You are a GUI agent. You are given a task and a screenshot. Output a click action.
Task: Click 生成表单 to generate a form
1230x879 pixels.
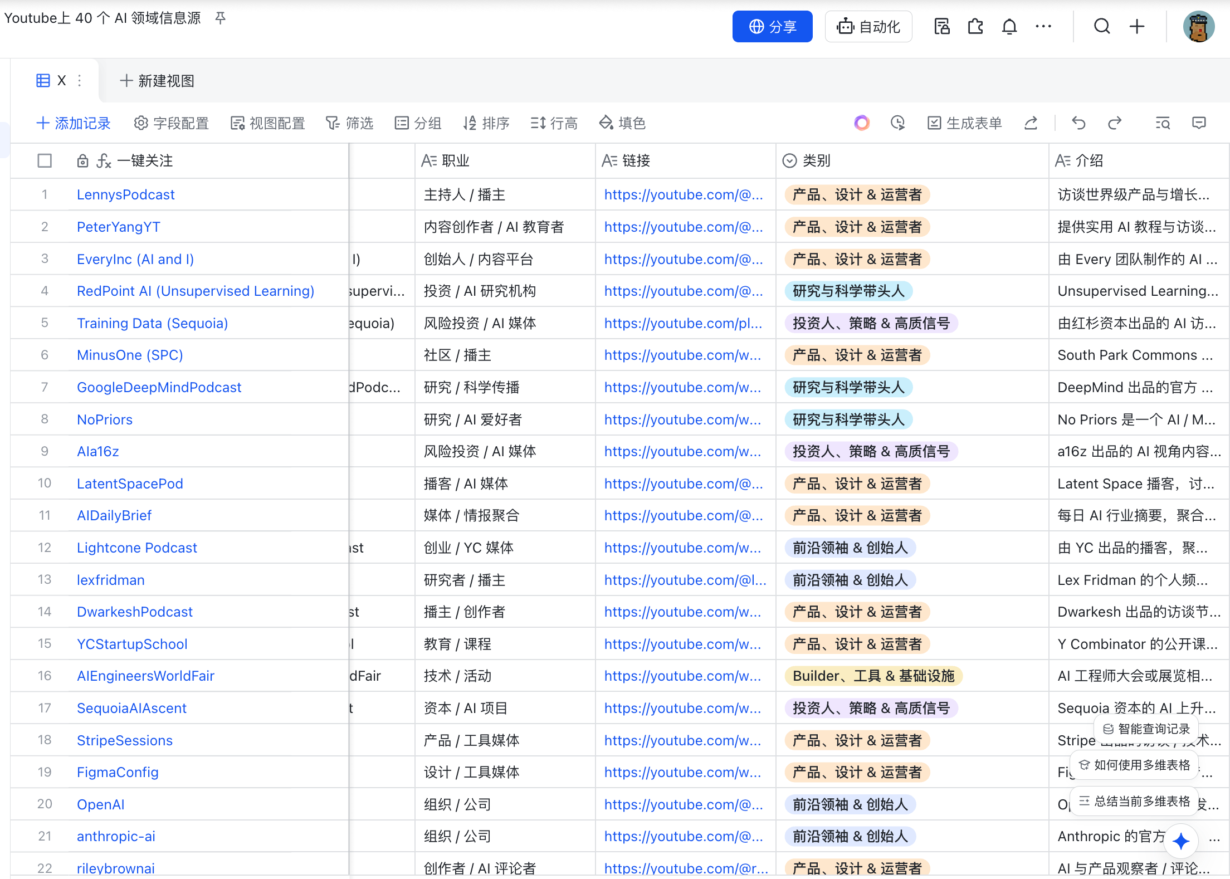(965, 123)
